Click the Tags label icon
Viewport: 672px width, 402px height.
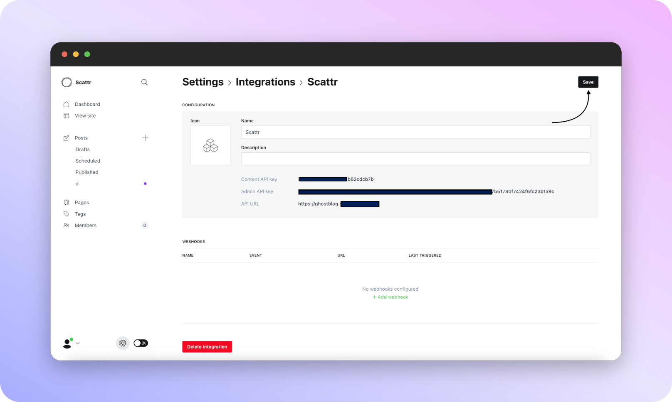tap(66, 214)
